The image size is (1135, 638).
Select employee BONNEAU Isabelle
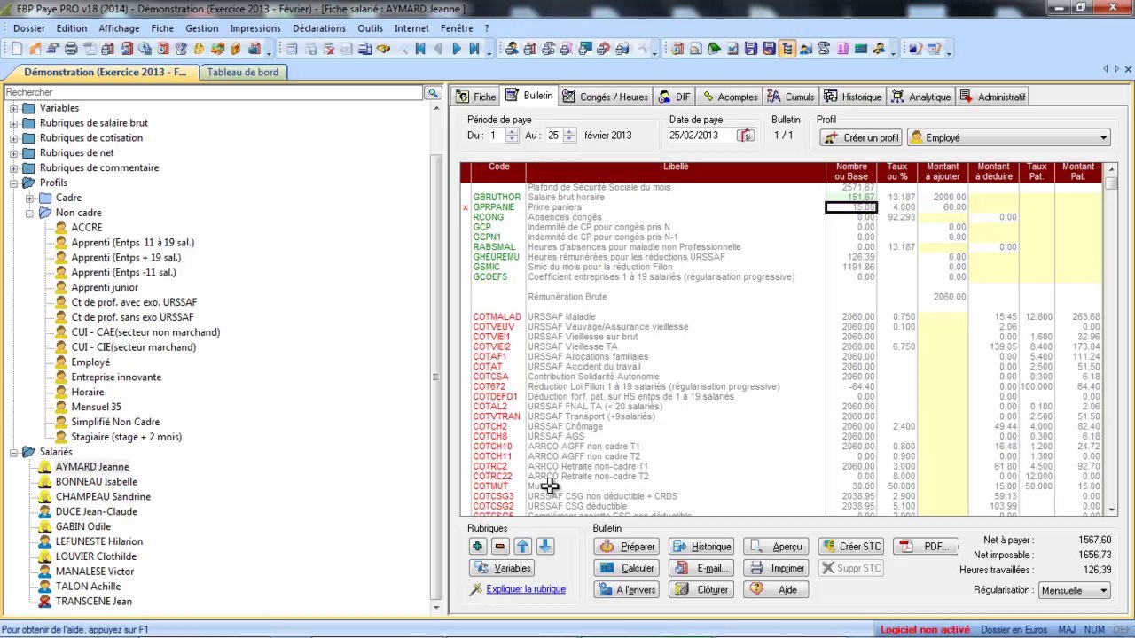pyautogui.click(x=96, y=482)
